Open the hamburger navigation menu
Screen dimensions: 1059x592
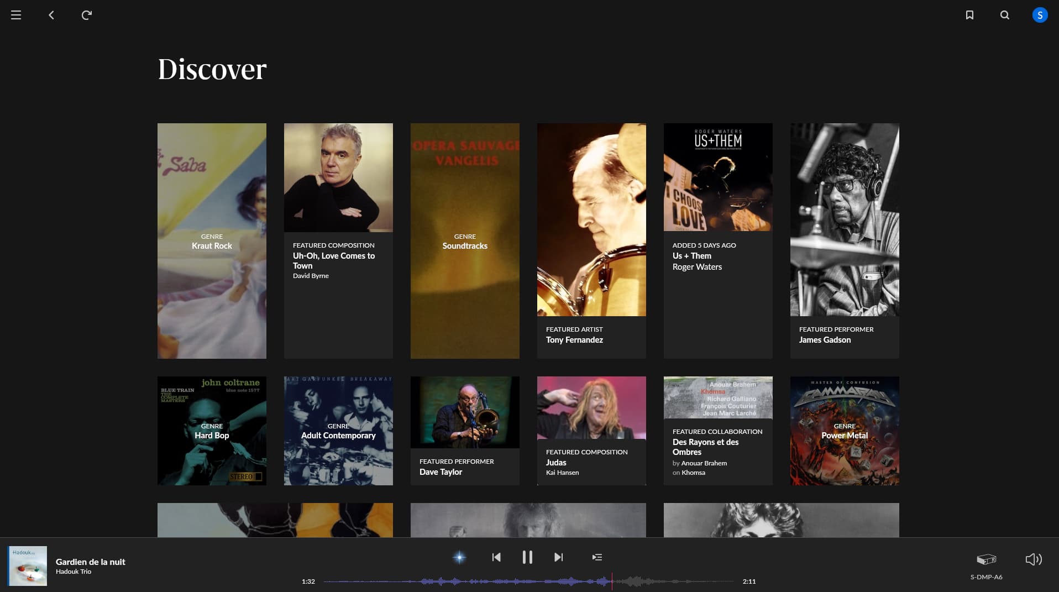(x=16, y=15)
